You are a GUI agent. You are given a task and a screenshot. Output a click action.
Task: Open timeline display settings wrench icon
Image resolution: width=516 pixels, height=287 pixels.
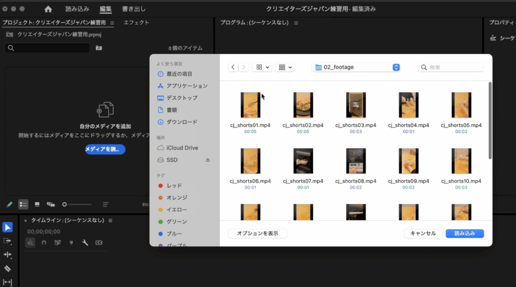click(x=85, y=243)
